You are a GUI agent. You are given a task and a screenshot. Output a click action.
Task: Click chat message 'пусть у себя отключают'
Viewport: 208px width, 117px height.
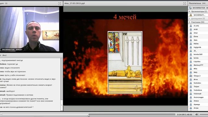(x=15, y=75)
